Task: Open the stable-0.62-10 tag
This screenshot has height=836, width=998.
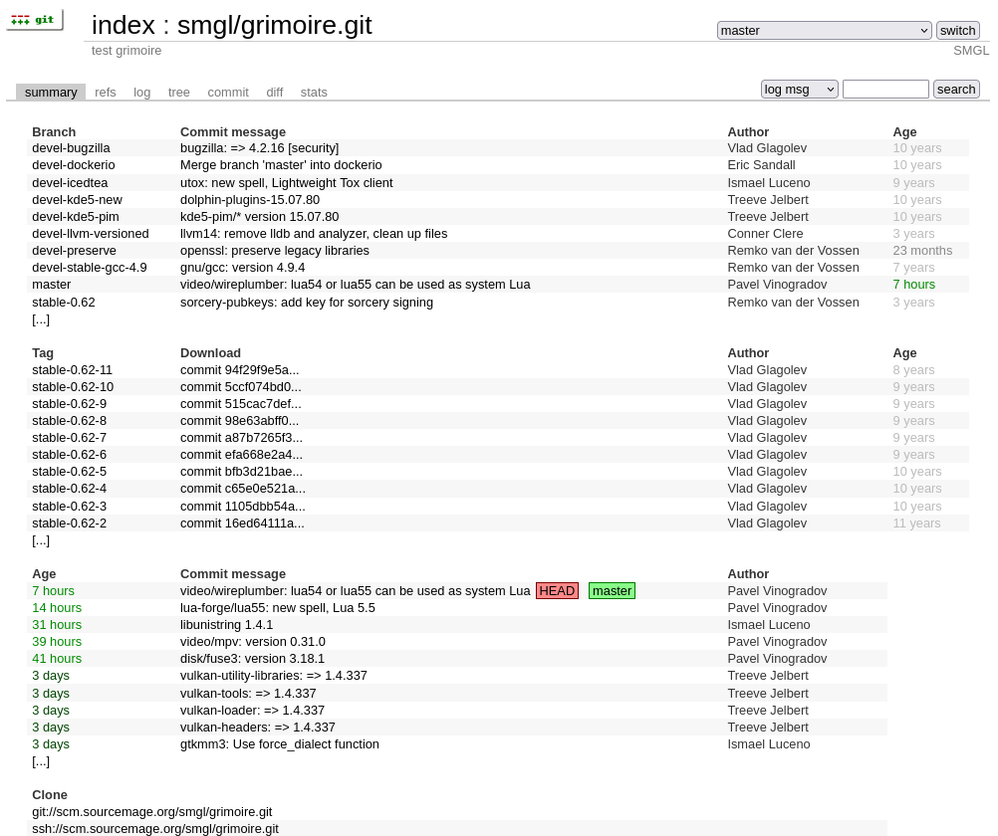Action: pos(73,387)
